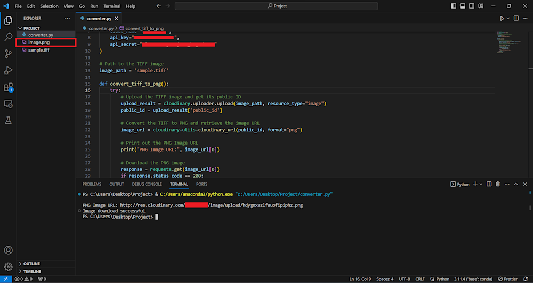
Task: Switch to the PROBLEMS panel tab
Action: coord(92,184)
